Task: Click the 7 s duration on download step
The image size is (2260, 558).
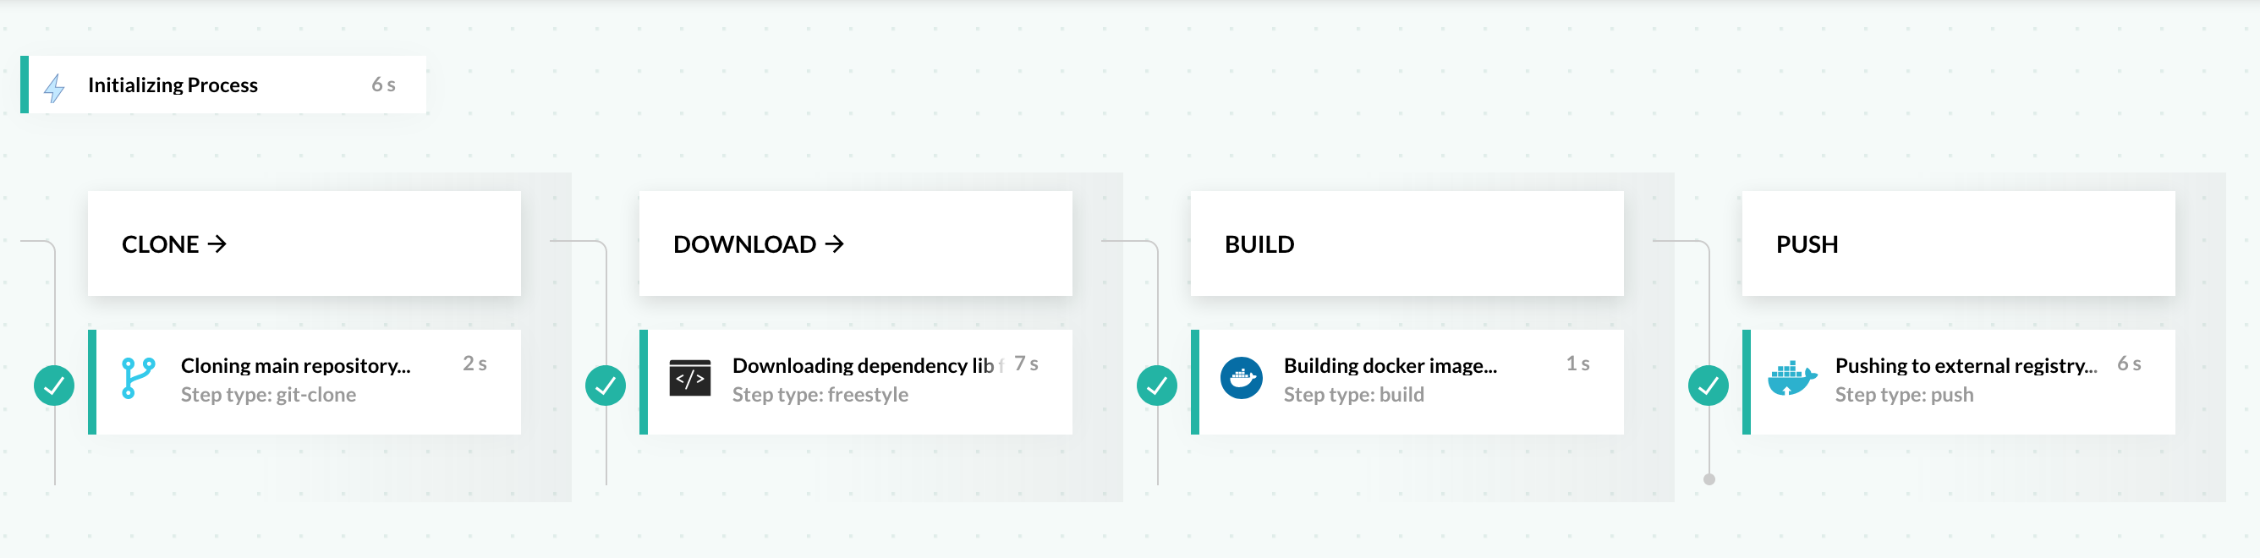Action: coord(1026,364)
